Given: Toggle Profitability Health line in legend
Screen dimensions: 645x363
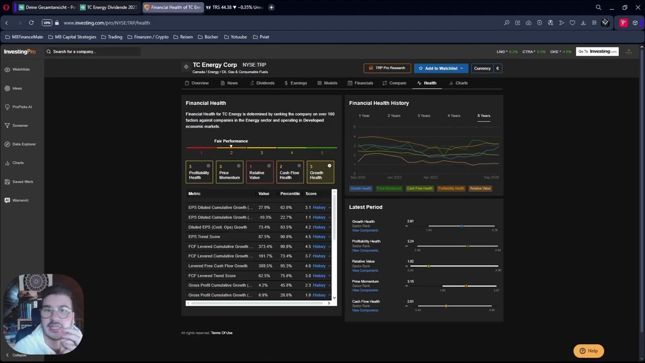Looking at the screenshot, I should [x=451, y=189].
